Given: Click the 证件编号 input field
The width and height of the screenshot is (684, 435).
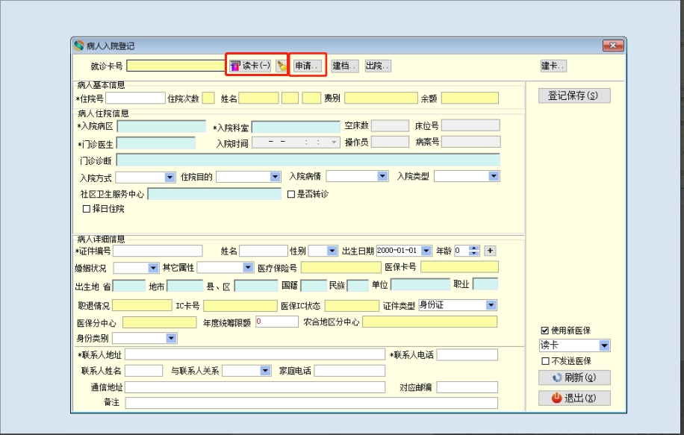Looking at the screenshot, I should click(x=158, y=251).
